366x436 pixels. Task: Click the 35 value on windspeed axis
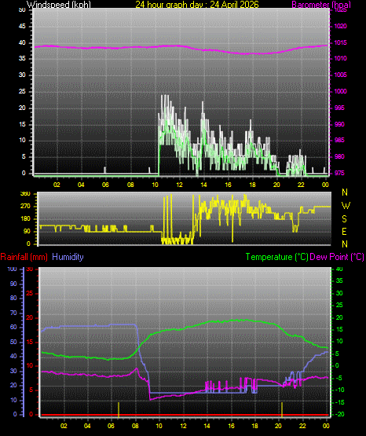pyautogui.click(x=22, y=59)
